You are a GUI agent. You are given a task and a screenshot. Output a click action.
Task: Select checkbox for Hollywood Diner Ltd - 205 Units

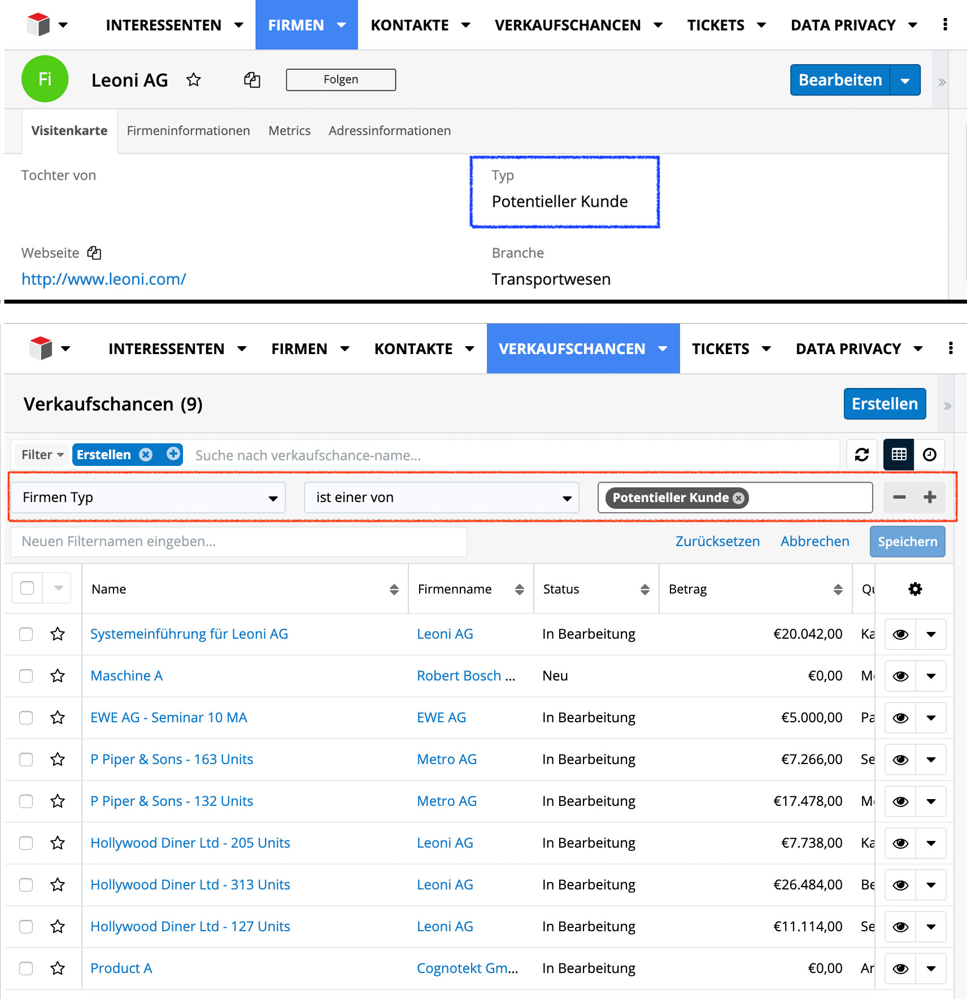26,843
